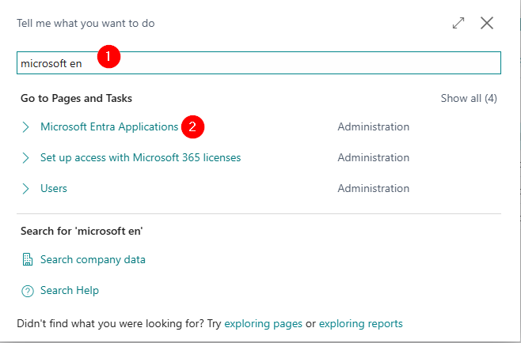Click Administration label in Microsoft Entra Applications row
Viewport: 521px width, 343px height.
click(x=374, y=126)
